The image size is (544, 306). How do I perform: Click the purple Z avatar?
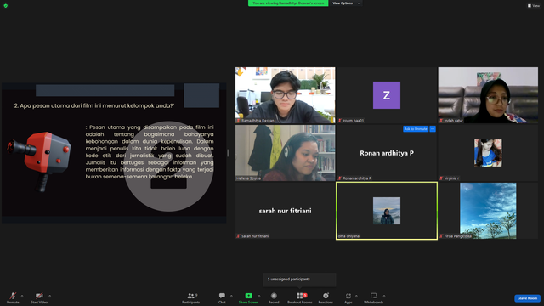click(x=387, y=95)
